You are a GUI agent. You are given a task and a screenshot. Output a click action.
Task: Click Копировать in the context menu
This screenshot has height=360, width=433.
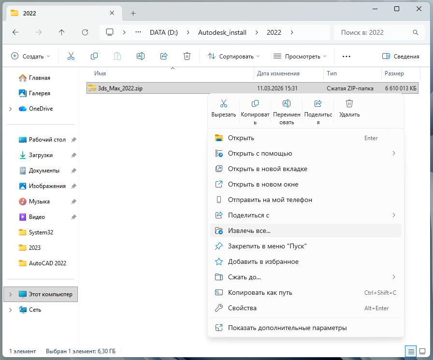pyautogui.click(x=255, y=112)
